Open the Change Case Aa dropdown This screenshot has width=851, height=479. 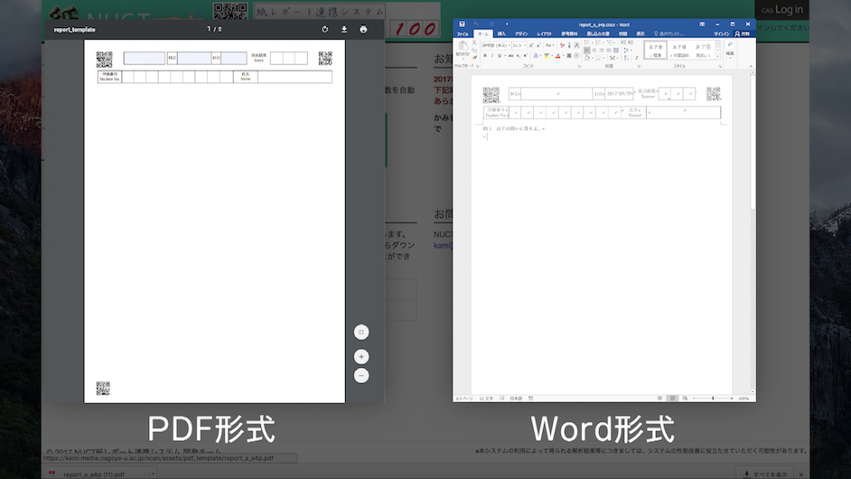click(x=550, y=45)
